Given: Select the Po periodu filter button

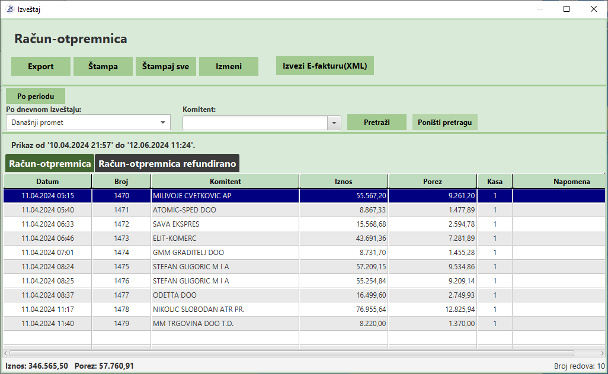Looking at the screenshot, I should coord(36,96).
